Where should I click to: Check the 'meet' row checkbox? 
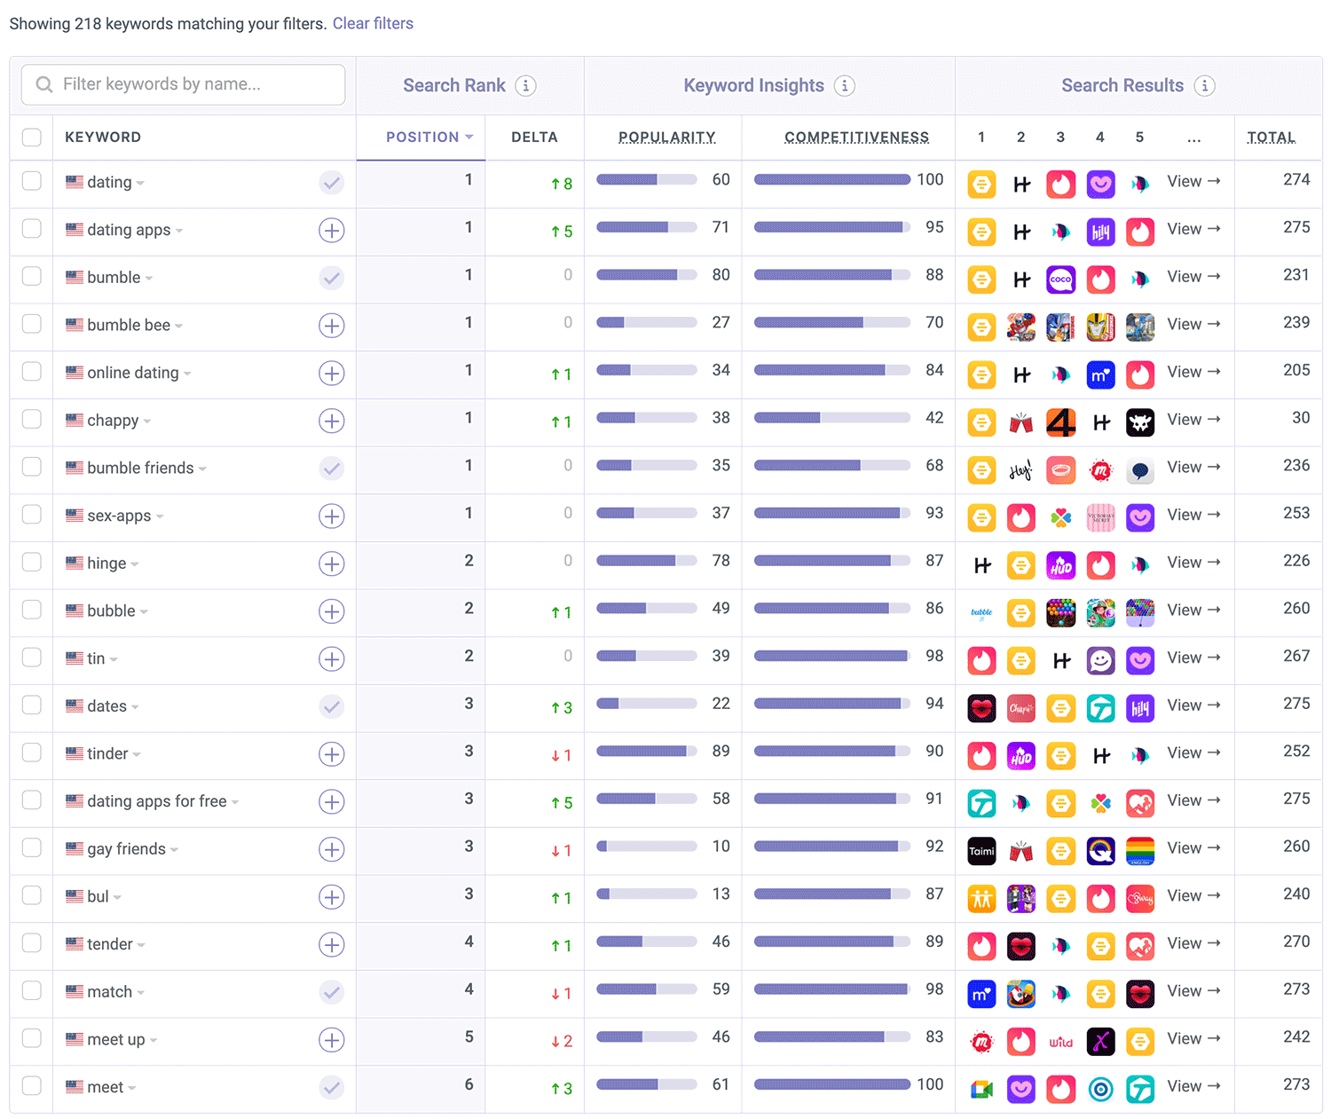(32, 1085)
